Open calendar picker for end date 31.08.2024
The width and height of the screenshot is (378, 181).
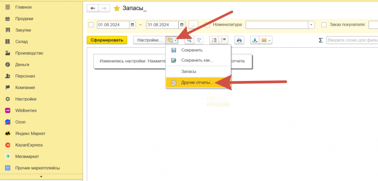tap(182, 25)
